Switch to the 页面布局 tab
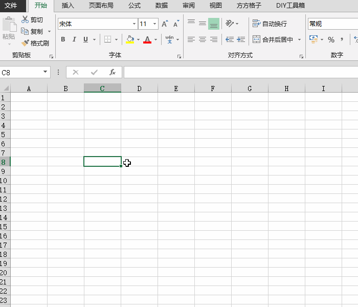This screenshot has height=307, width=358. click(101, 5)
